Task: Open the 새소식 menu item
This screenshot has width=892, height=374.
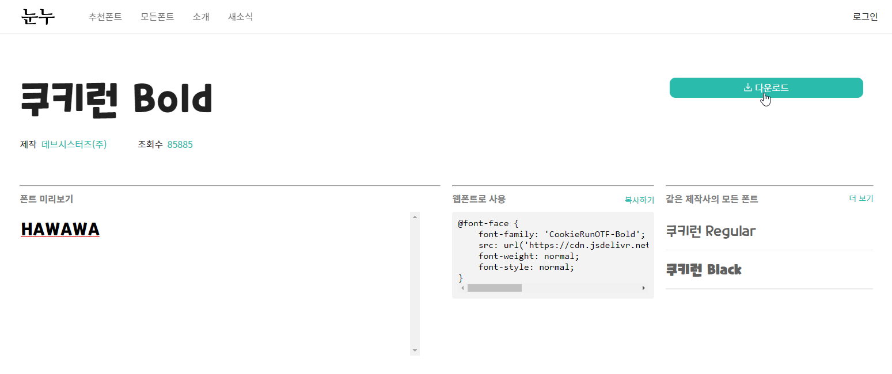Action: point(240,17)
